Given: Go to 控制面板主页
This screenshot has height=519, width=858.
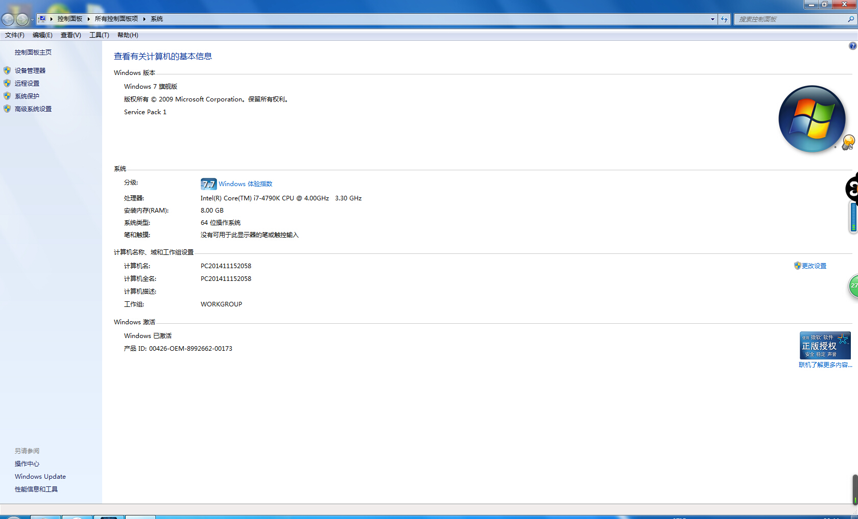Looking at the screenshot, I should tap(33, 53).
